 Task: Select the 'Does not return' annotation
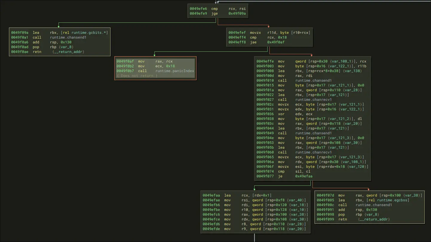tap(137, 76)
